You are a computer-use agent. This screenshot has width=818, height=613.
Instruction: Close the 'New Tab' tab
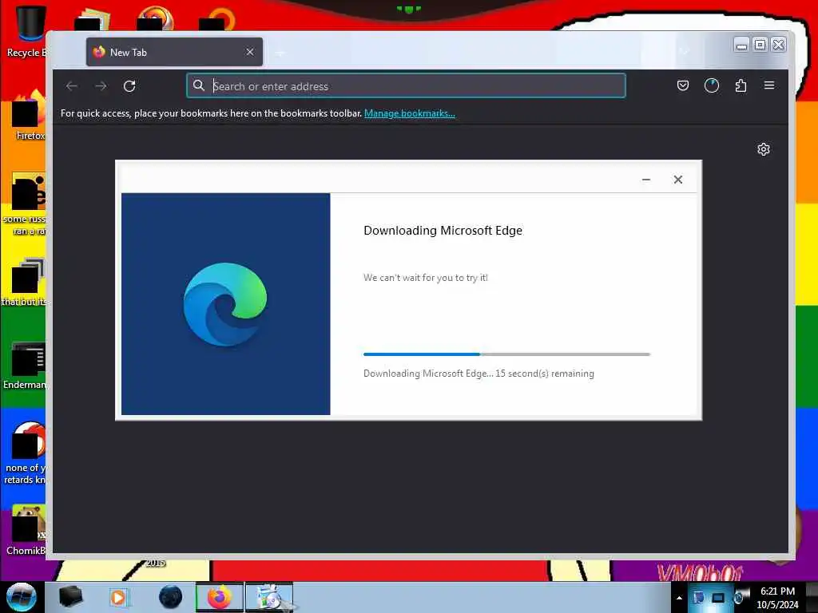click(x=250, y=52)
